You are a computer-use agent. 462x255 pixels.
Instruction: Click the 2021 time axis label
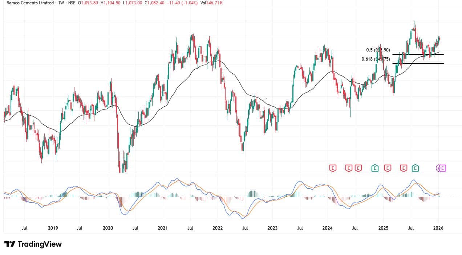tap(163, 228)
